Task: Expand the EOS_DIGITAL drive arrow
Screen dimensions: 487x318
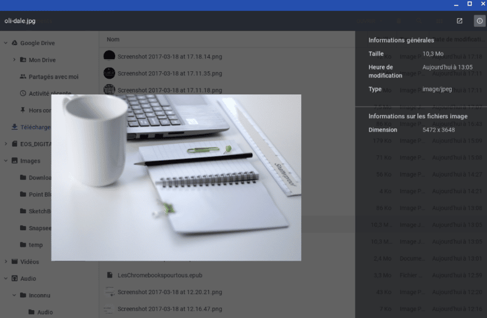Action: pyautogui.click(x=5, y=144)
